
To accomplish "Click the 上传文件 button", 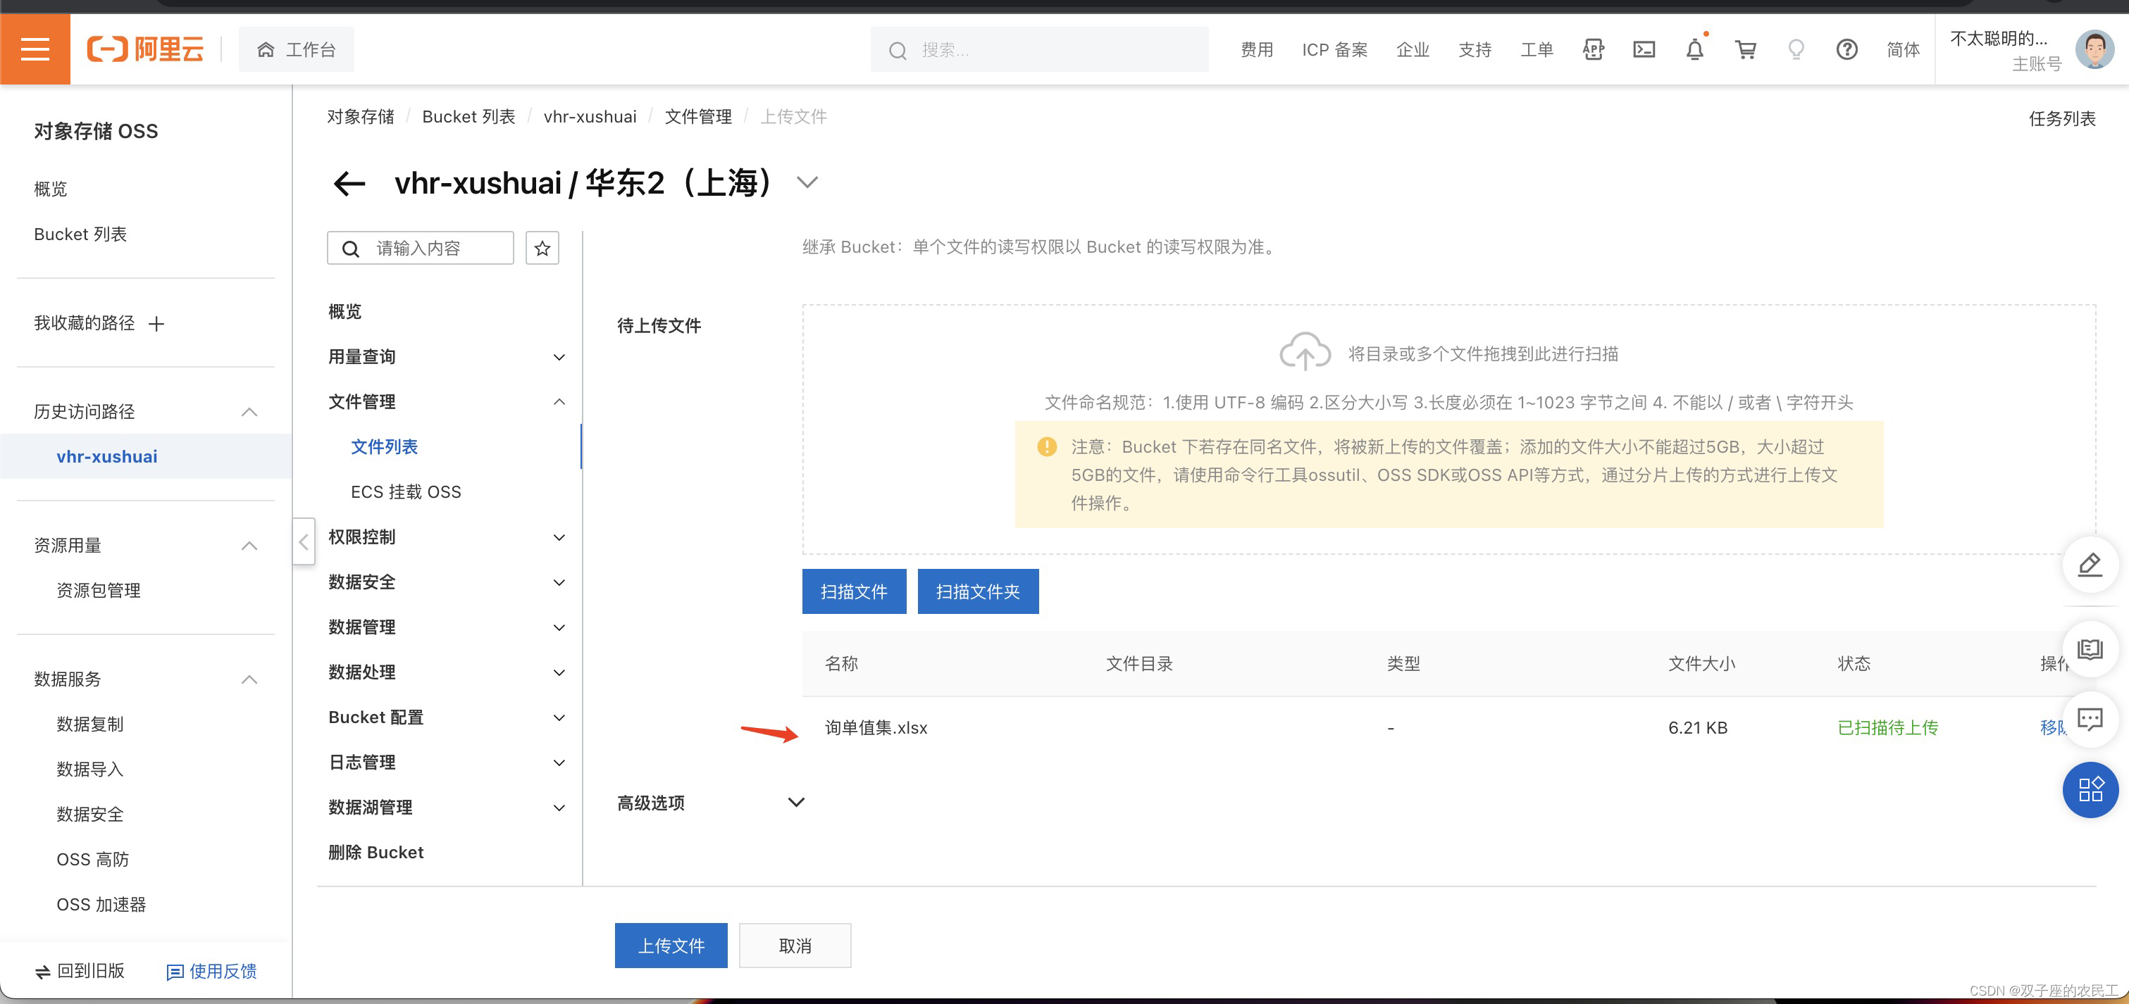I will [x=670, y=946].
